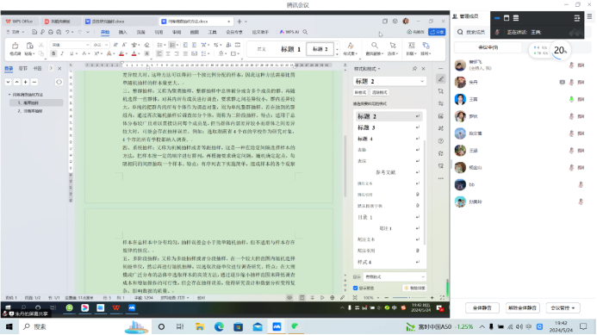This screenshot has height=335, width=597.
Task: Open the 文件 menu
Action: (x=16, y=33)
